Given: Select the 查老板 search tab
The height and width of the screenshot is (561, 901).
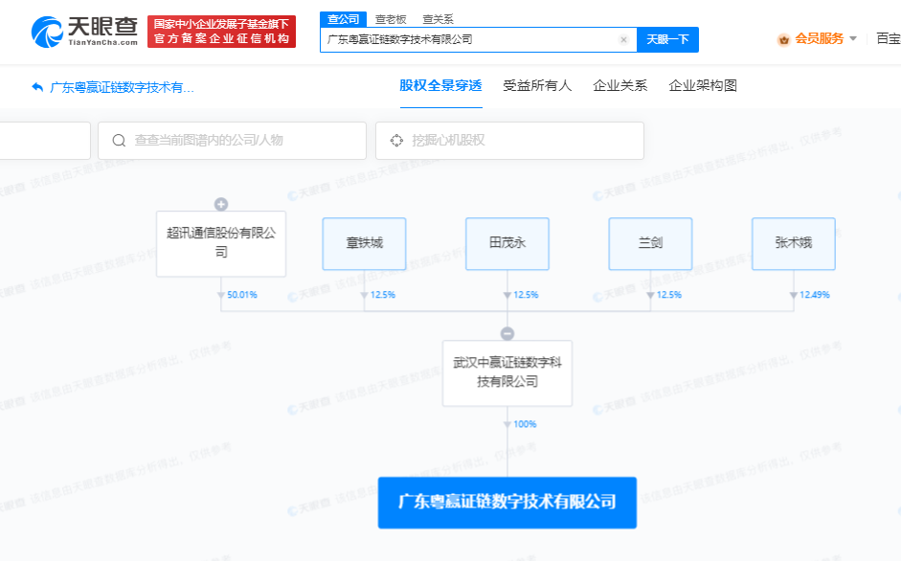Looking at the screenshot, I should click(391, 19).
